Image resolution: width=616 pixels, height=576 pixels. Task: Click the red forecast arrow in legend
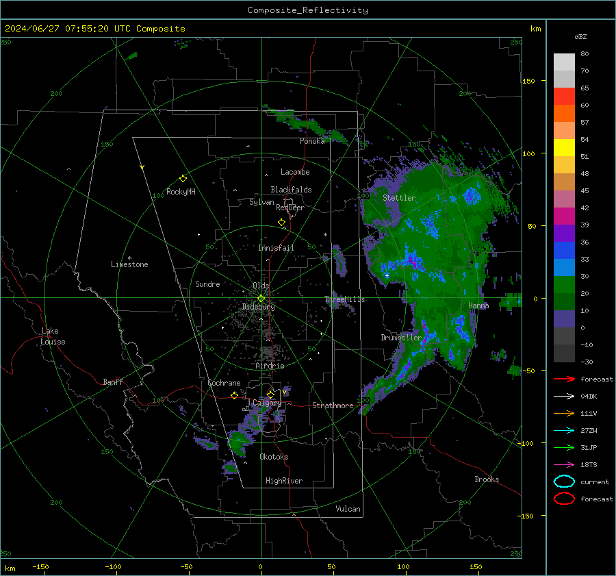click(x=564, y=379)
